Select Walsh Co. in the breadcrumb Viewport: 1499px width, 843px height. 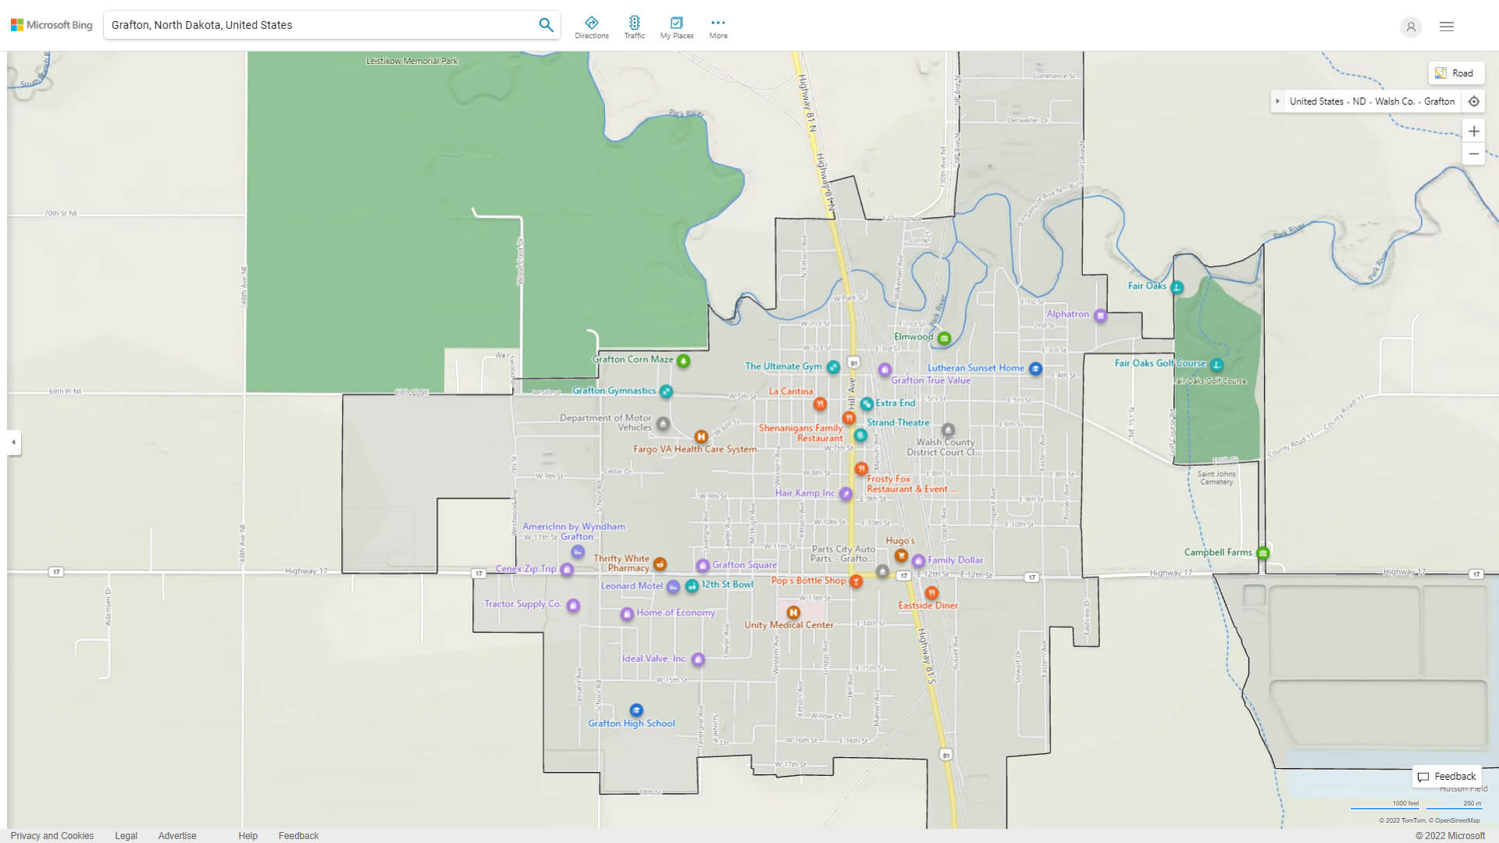click(1394, 101)
